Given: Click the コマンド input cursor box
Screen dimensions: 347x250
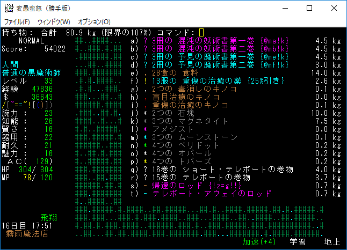Looking at the screenshot, I should click(x=201, y=33).
